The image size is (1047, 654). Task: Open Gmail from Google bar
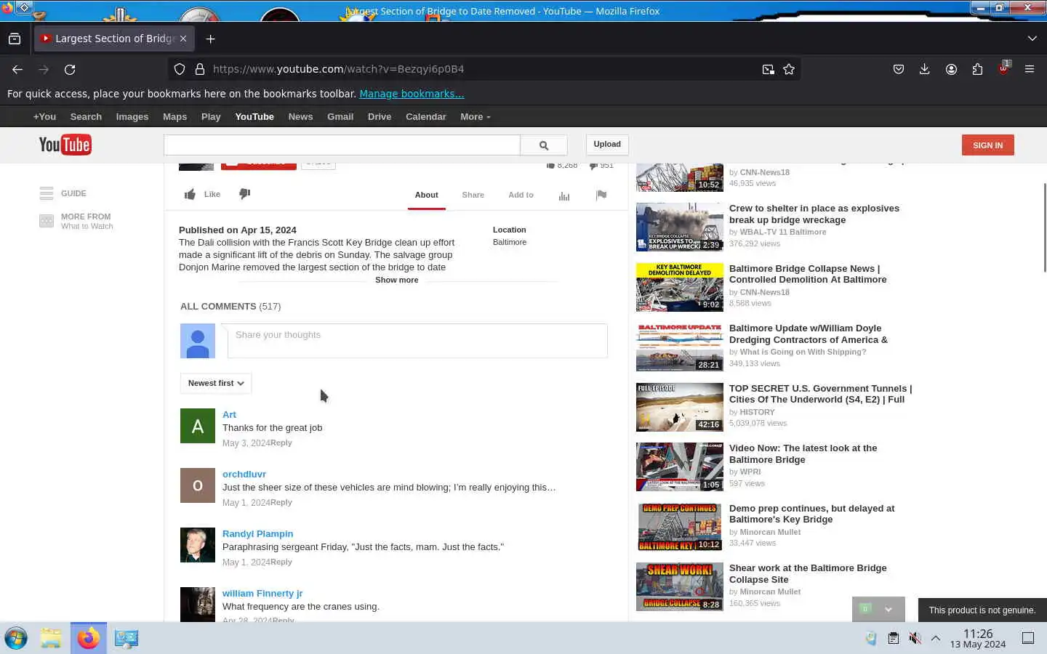click(340, 117)
